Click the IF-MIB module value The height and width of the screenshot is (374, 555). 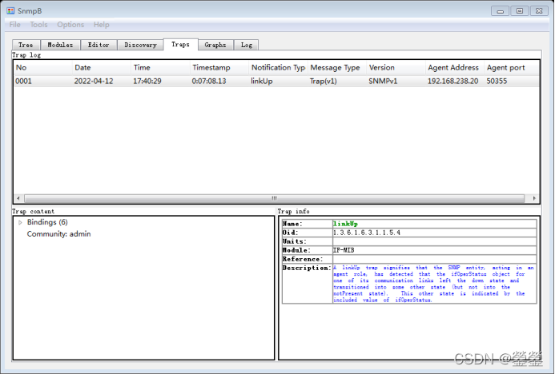pyautogui.click(x=344, y=250)
